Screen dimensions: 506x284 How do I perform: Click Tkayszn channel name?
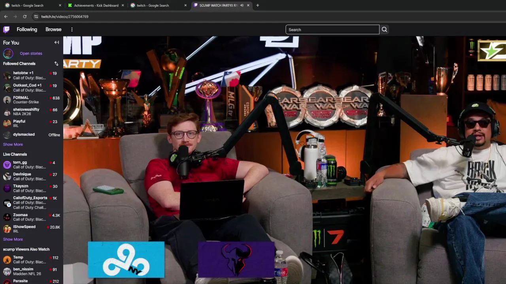[x=21, y=186]
